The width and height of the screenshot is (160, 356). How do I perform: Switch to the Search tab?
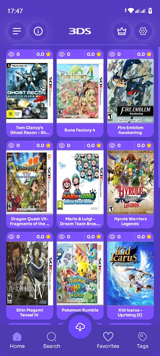click(x=52, y=340)
